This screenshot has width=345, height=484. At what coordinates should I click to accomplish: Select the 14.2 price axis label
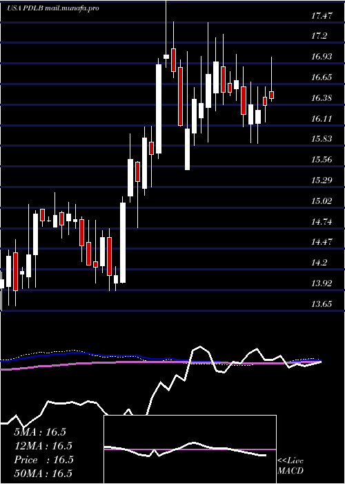coord(319,263)
